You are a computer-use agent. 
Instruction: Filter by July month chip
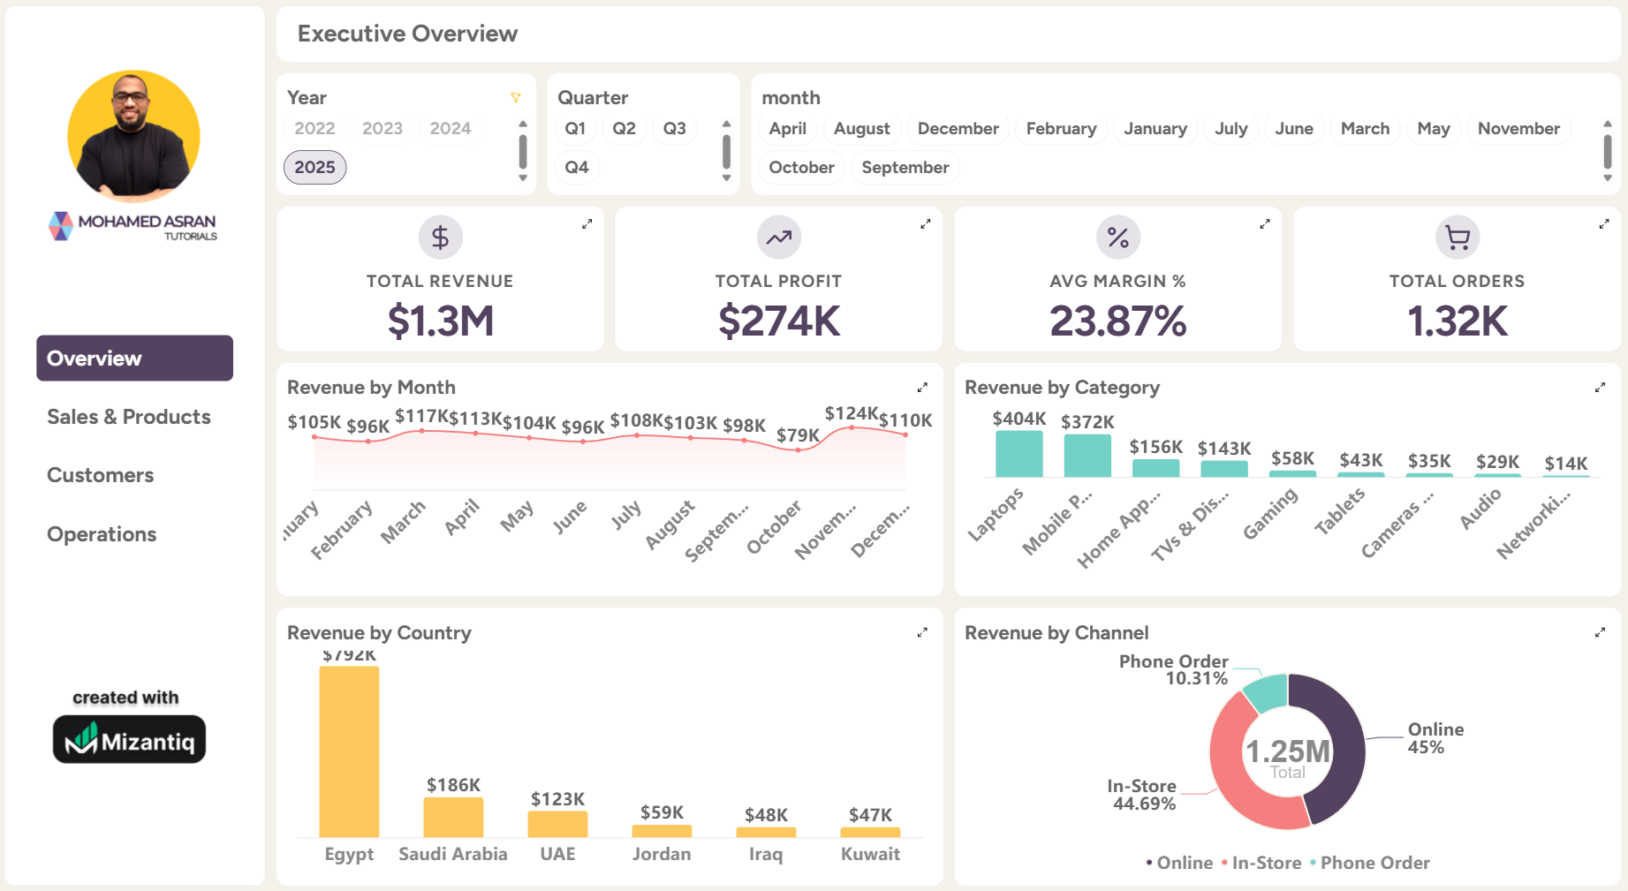click(1231, 128)
